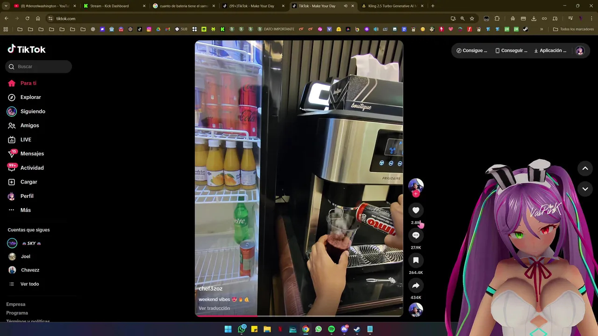Open followed account Chavezz
This screenshot has width=598, height=336.
(x=30, y=270)
